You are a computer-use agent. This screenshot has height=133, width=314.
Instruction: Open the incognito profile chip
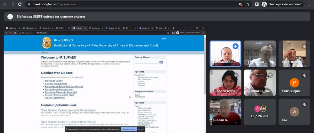(283, 4)
